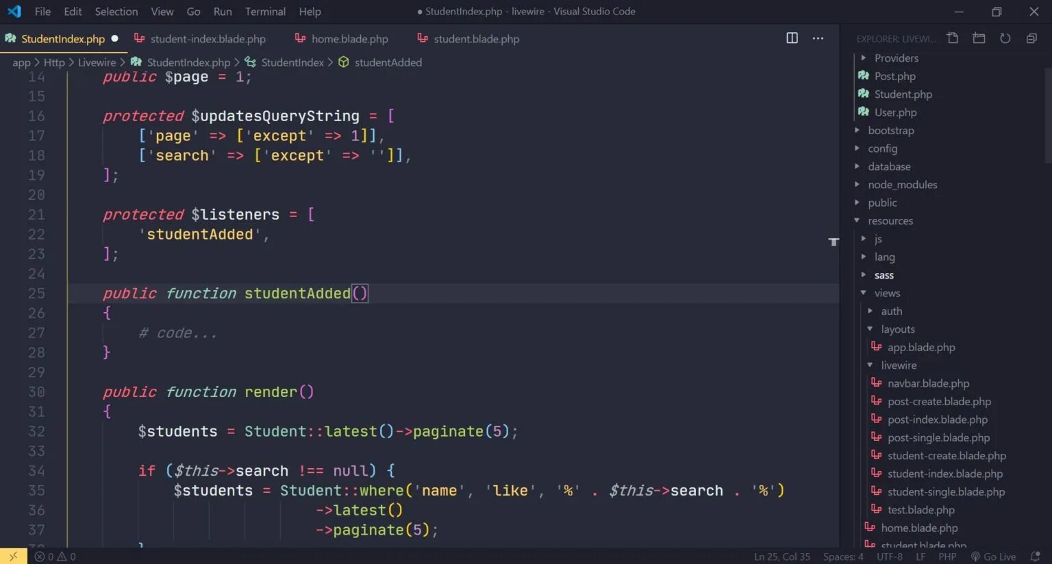
Task: Refresh the Explorer file tree
Action: click(x=1005, y=38)
